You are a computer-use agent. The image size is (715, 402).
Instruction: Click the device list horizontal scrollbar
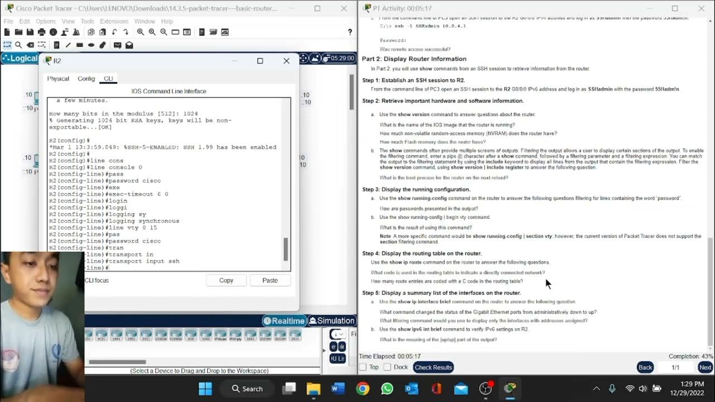tap(117, 362)
